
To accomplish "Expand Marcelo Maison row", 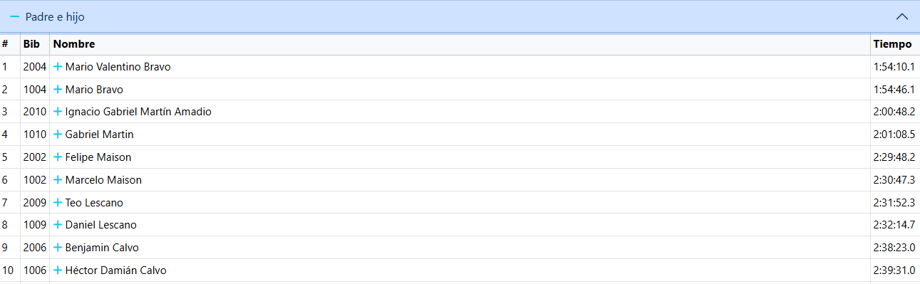I will point(58,180).
